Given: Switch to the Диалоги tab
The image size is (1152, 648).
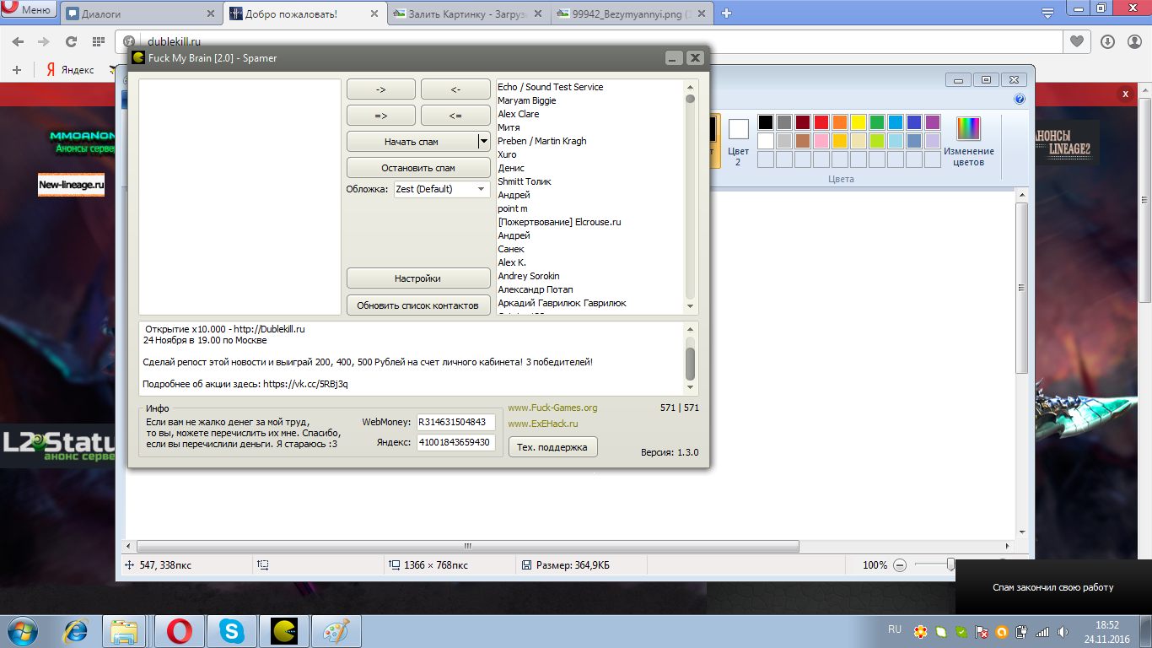Looking at the screenshot, I should tap(143, 13).
